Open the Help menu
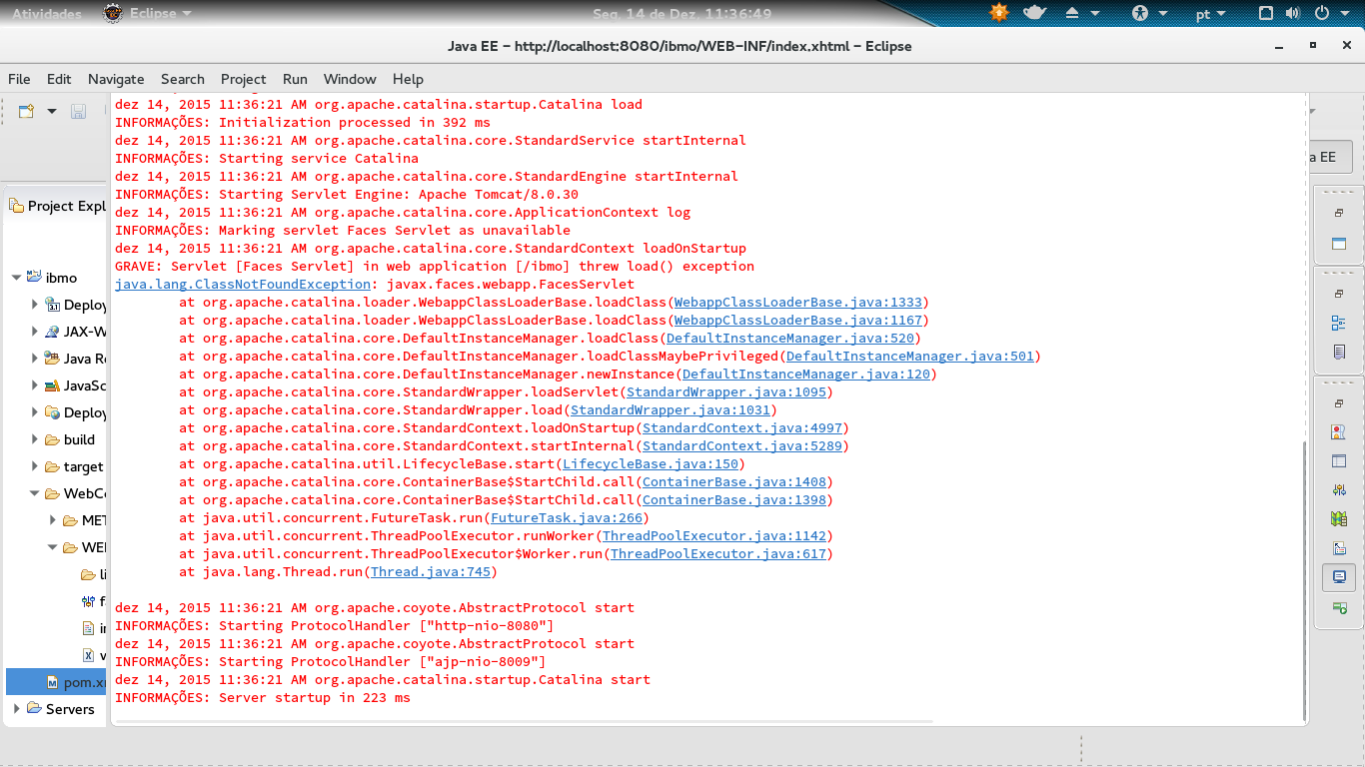This screenshot has height=767, width=1365. tap(408, 79)
